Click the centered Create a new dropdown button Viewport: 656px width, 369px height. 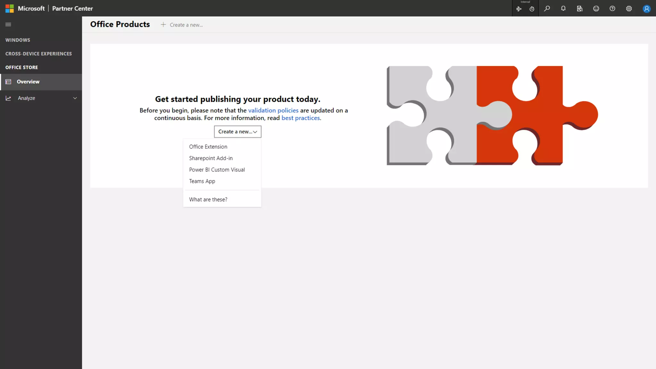pyautogui.click(x=238, y=132)
